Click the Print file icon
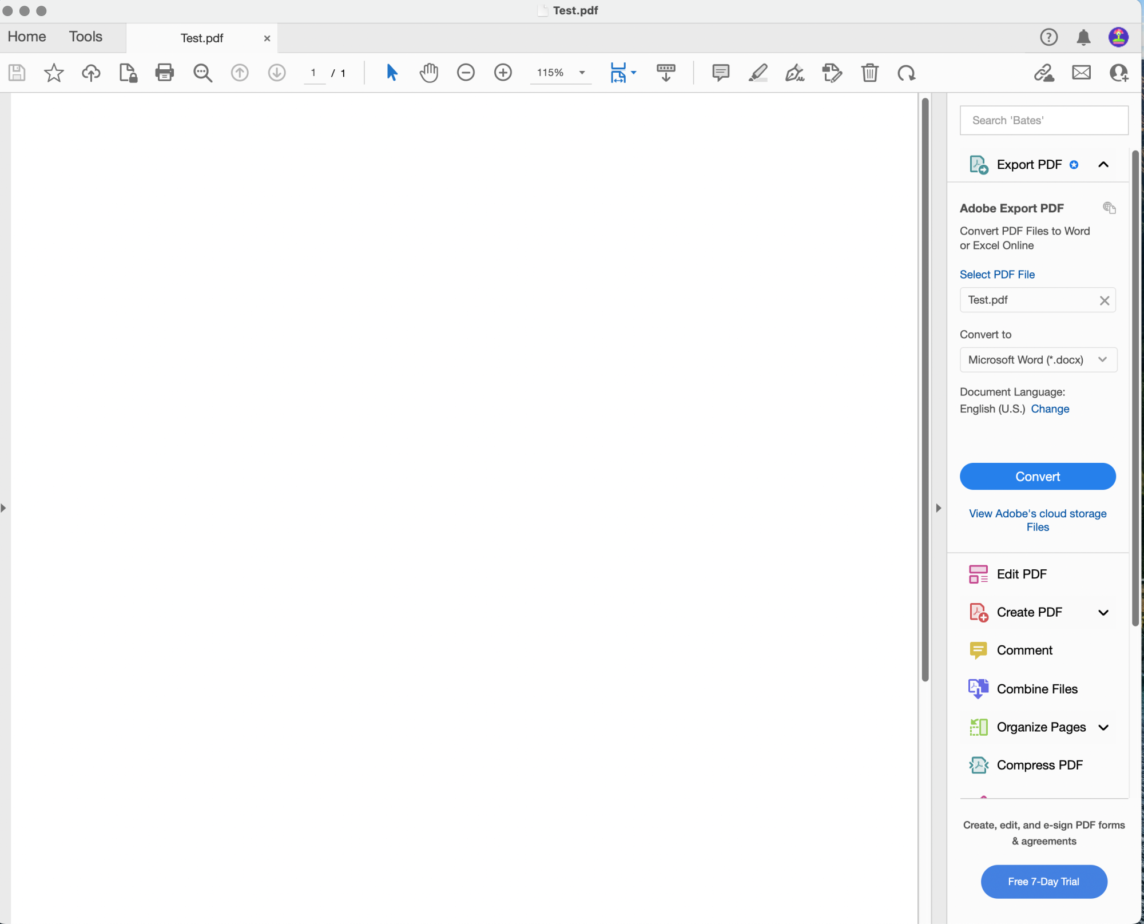This screenshot has width=1144, height=924. pos(164,73)
